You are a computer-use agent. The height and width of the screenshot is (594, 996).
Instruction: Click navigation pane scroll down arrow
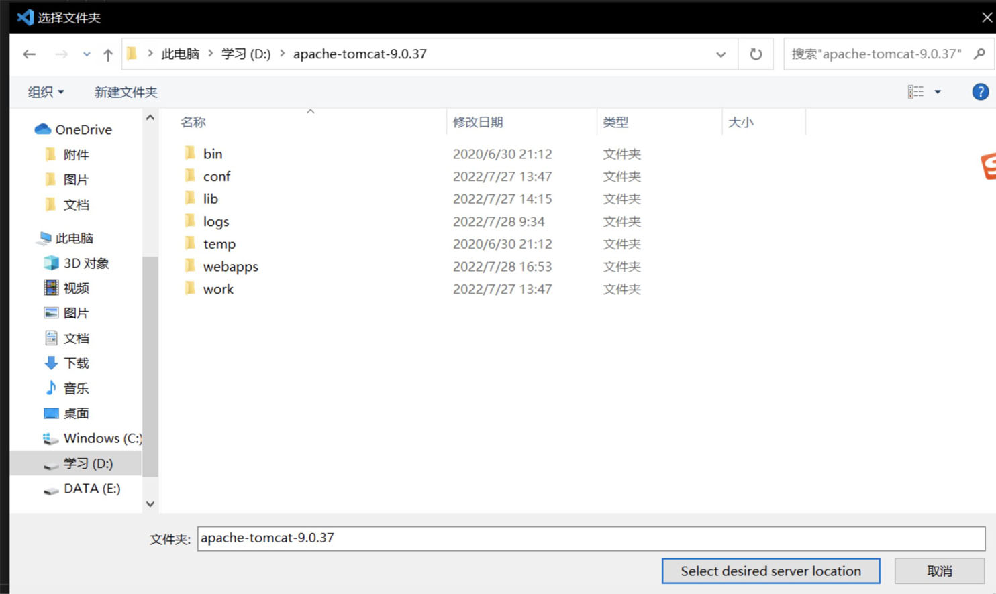point(150,504)
